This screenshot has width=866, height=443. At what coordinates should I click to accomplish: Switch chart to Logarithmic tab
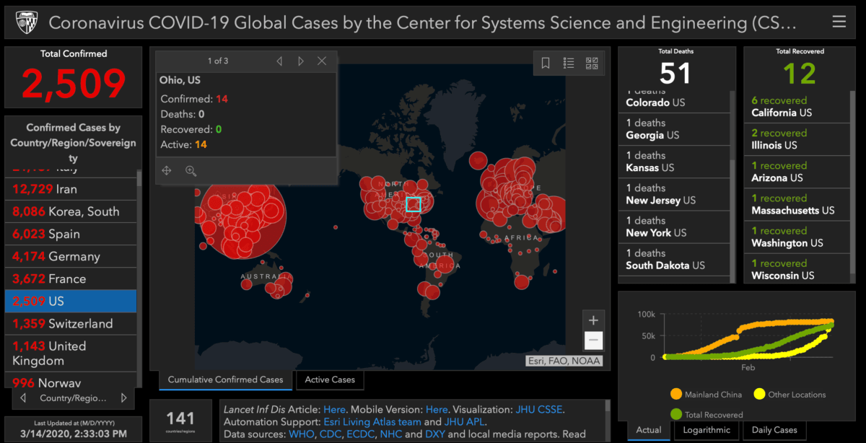tap(707, 430)
